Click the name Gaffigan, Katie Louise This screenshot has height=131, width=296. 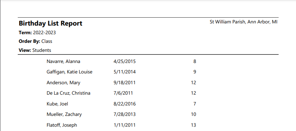[x=70, y=72]
